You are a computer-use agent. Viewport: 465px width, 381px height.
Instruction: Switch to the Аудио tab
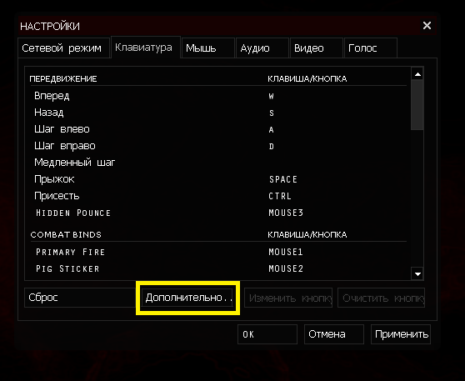coord(262,48)
